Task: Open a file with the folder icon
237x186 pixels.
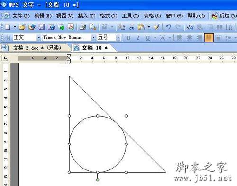Action: click(x=22, y=27)
